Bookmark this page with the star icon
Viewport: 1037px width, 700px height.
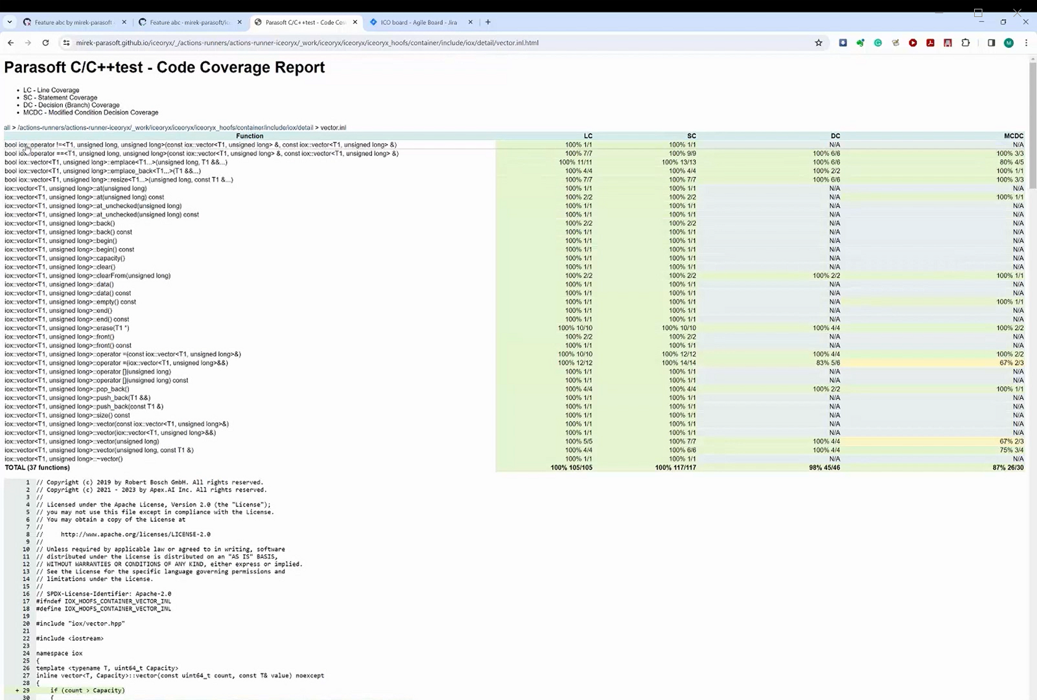tap(819, 43)
